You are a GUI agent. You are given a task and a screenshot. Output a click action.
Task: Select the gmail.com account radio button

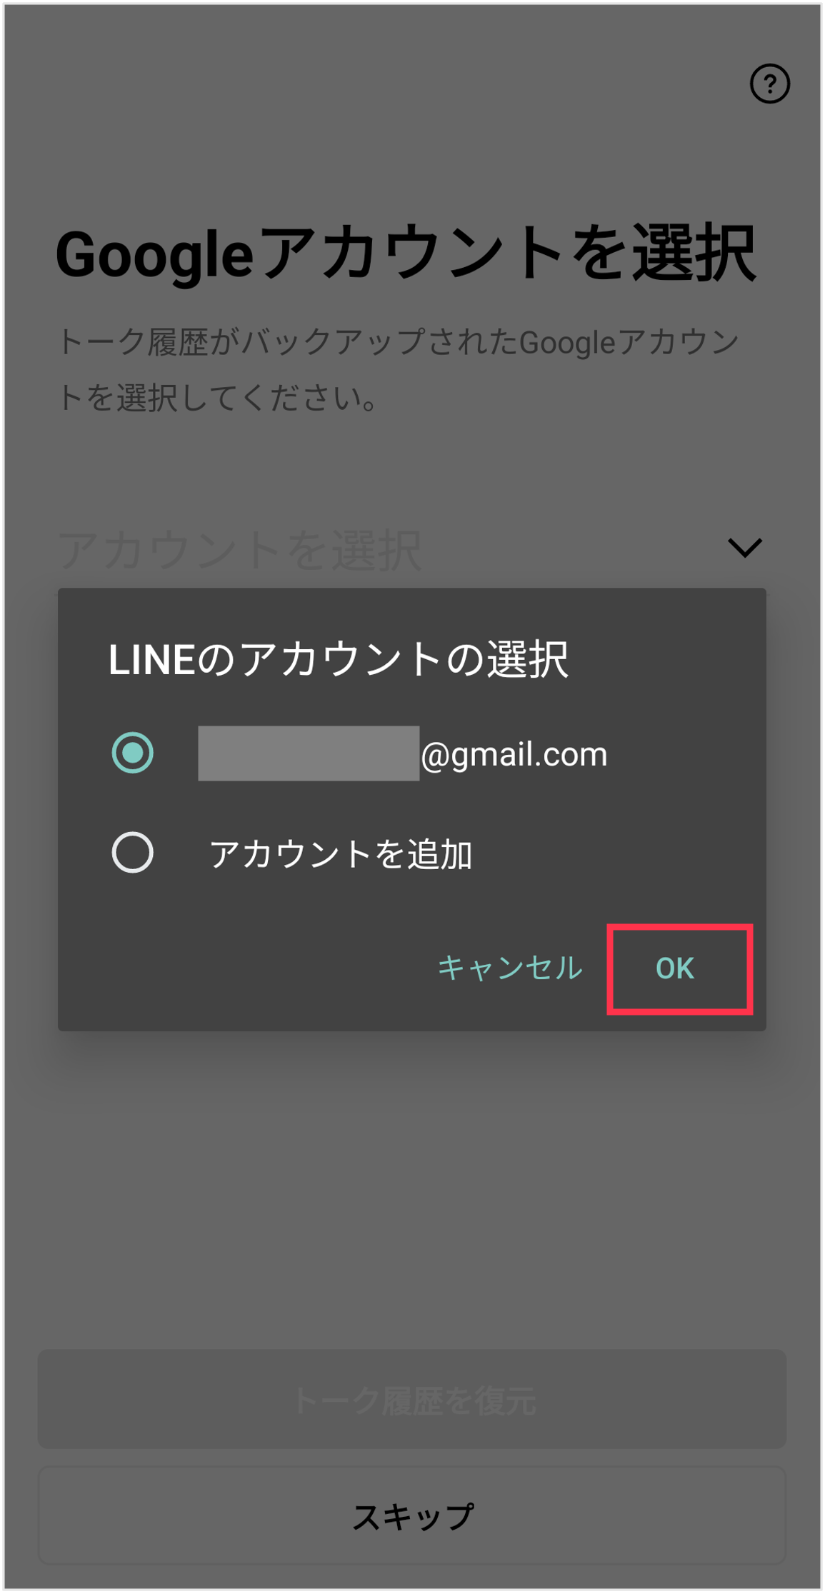click(x=133, y=752)
